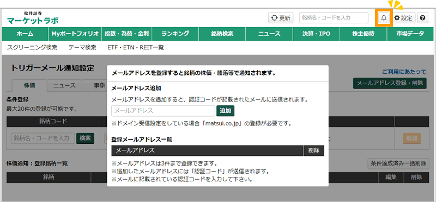Open the ご利用にあたって link
Image resolution: width=436 pixels, height=202 pixels.
pos(404,72)
